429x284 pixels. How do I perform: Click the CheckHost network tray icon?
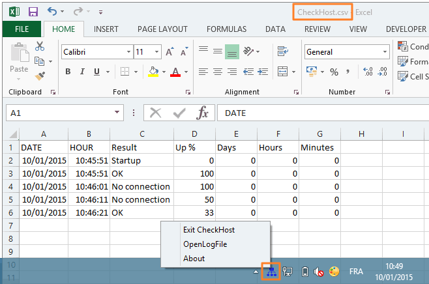pyautogui.click(x=271, y=272)
